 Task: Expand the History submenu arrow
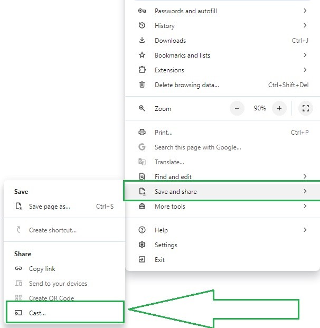[x=305, y=25]
